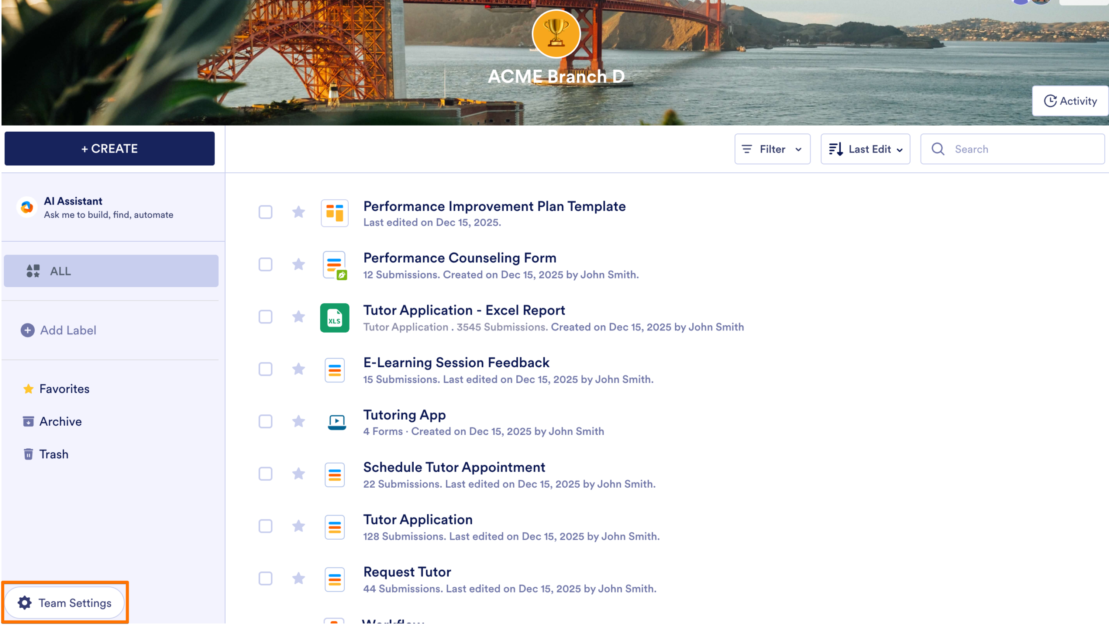Expand Team Settings options
The image size is (1109, 625).
(65, 602)
